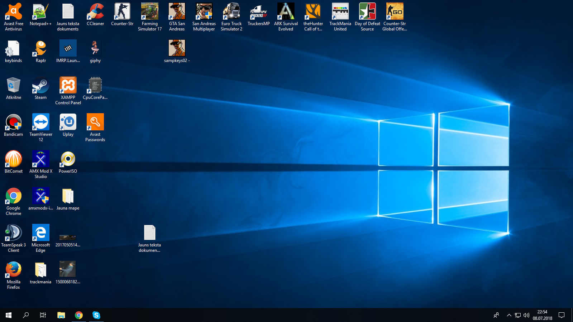Select Counter-Strike Global Offensive icon

coord(395,17)
